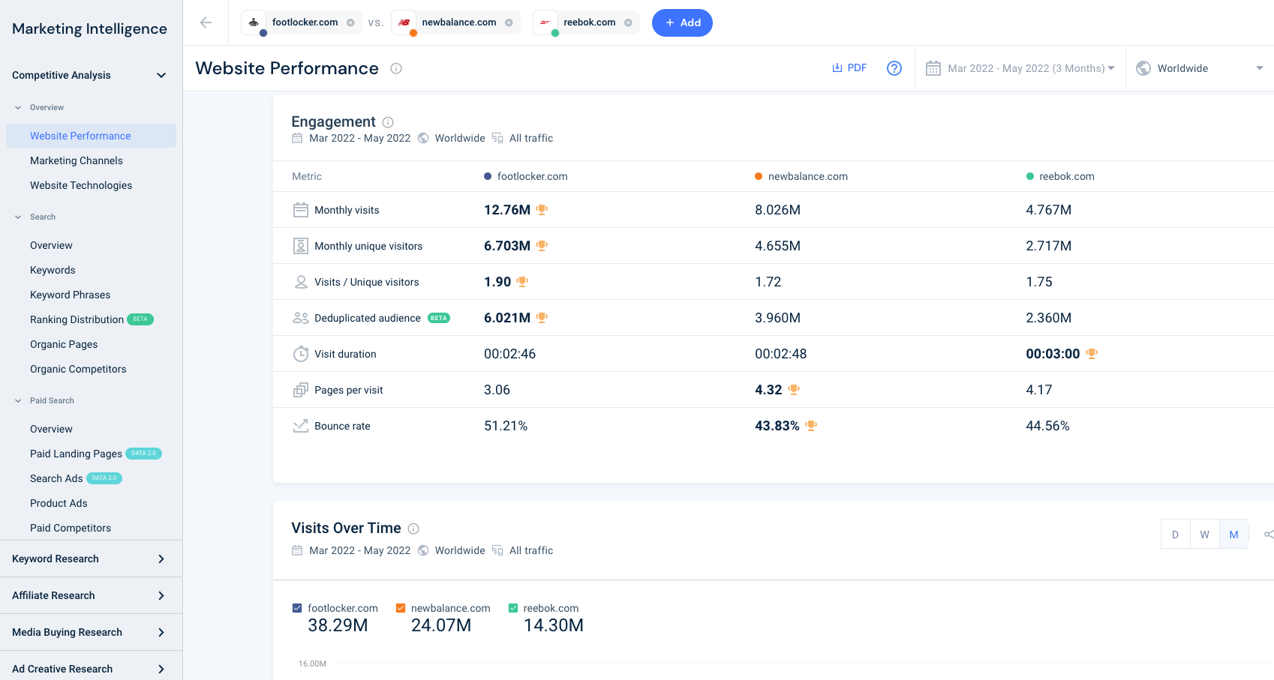
Task: Click the calendar icon in date picker
Action: [933, 68]
